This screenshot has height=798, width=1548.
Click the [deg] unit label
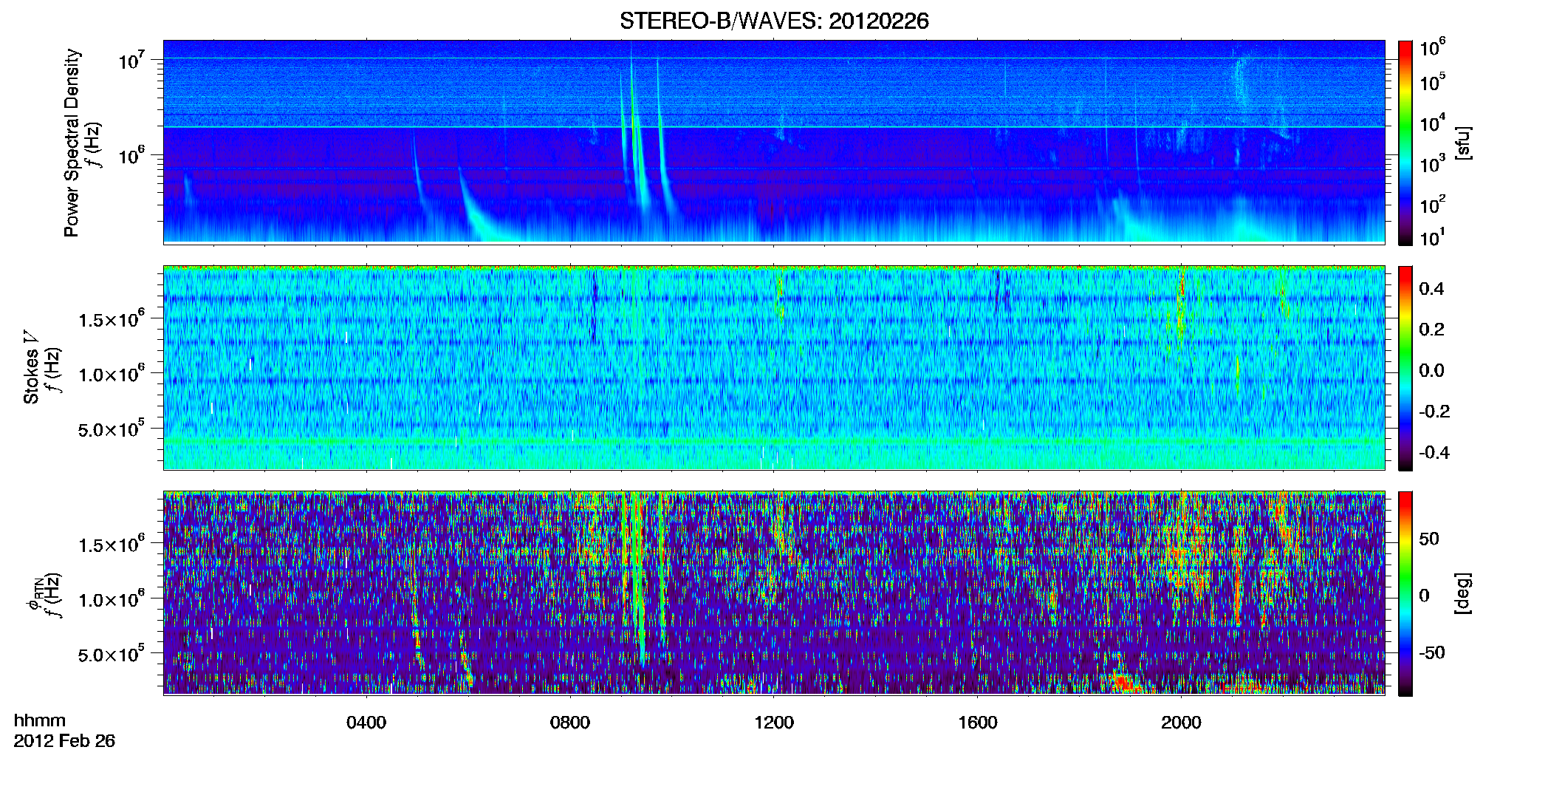point(1463,593)
